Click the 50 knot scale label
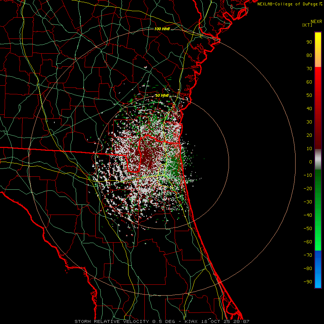The width and height of the screenshot is (324, 324). click(x=309, y=95)
